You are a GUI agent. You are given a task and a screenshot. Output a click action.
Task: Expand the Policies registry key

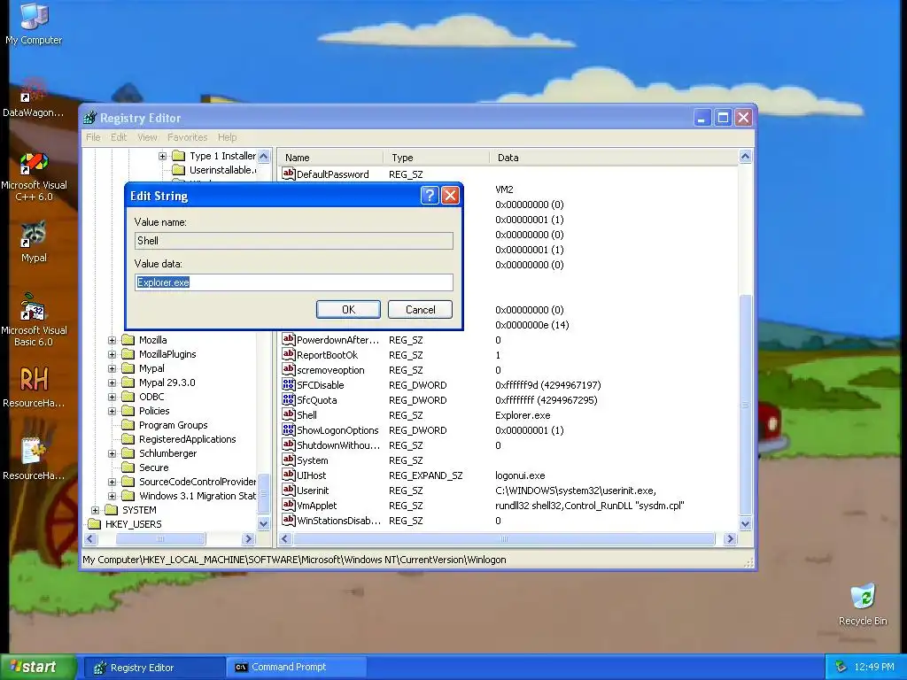[x=112, y=411]
